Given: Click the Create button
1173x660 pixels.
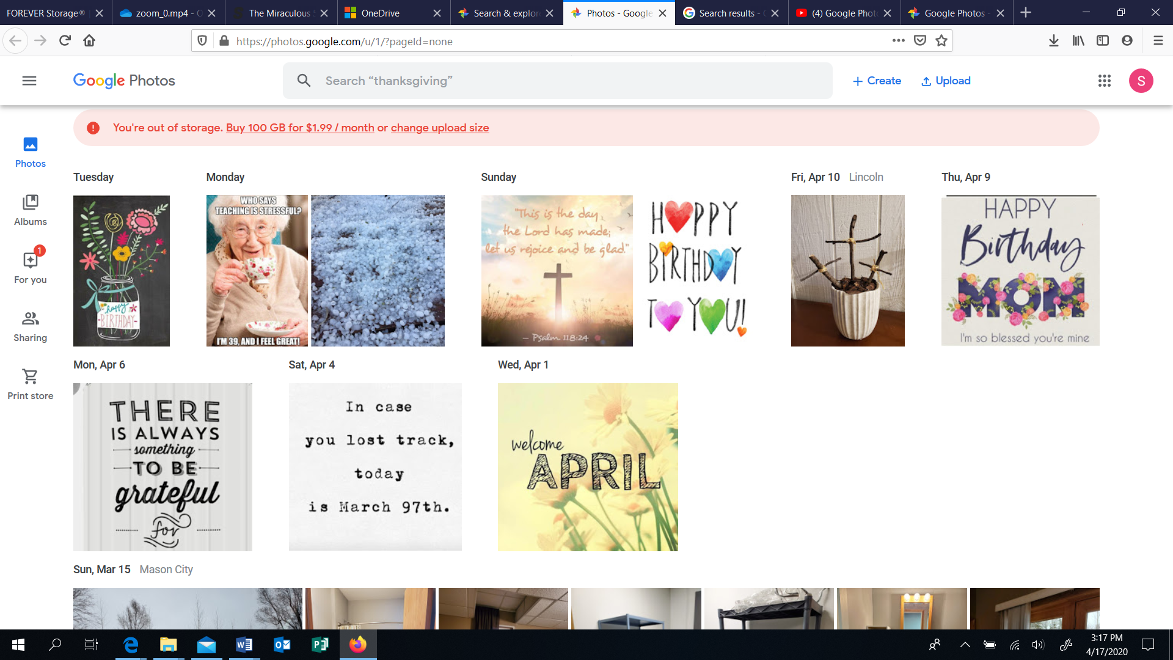Looking at the screenshot, I should [x=877, y=81].
